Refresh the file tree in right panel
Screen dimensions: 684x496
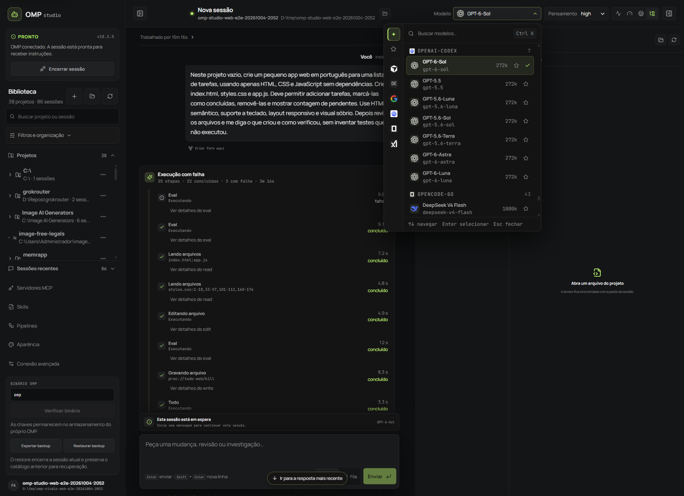pos(674,40)
